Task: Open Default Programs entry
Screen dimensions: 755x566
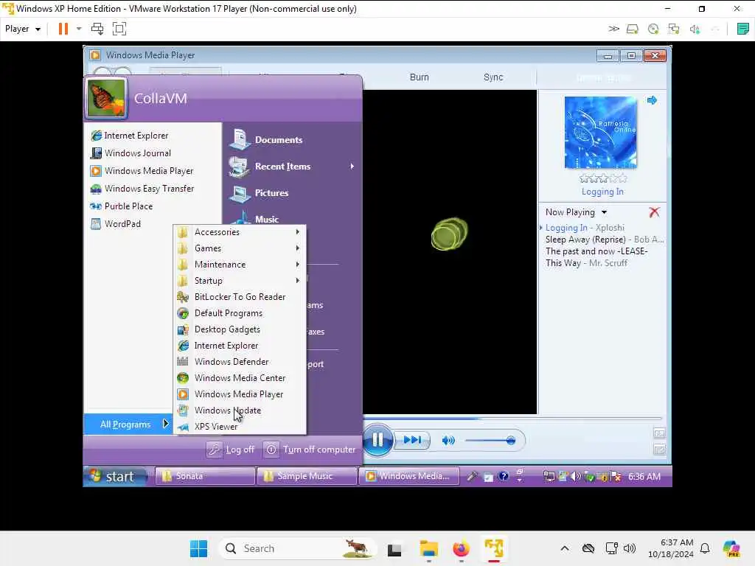Action: pos(240,313)
